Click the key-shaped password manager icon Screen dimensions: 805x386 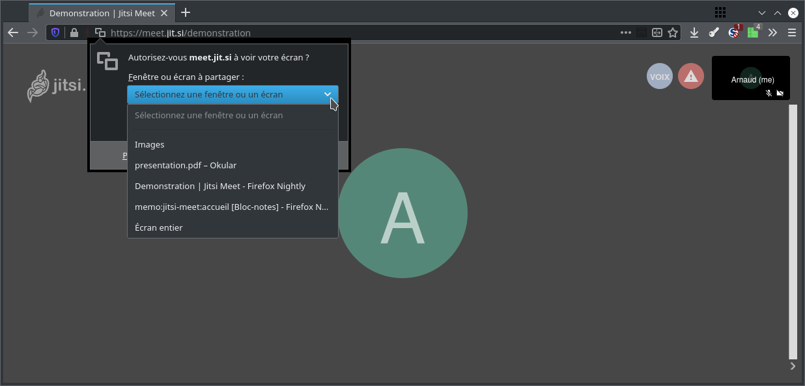click(x=714, y=32)
